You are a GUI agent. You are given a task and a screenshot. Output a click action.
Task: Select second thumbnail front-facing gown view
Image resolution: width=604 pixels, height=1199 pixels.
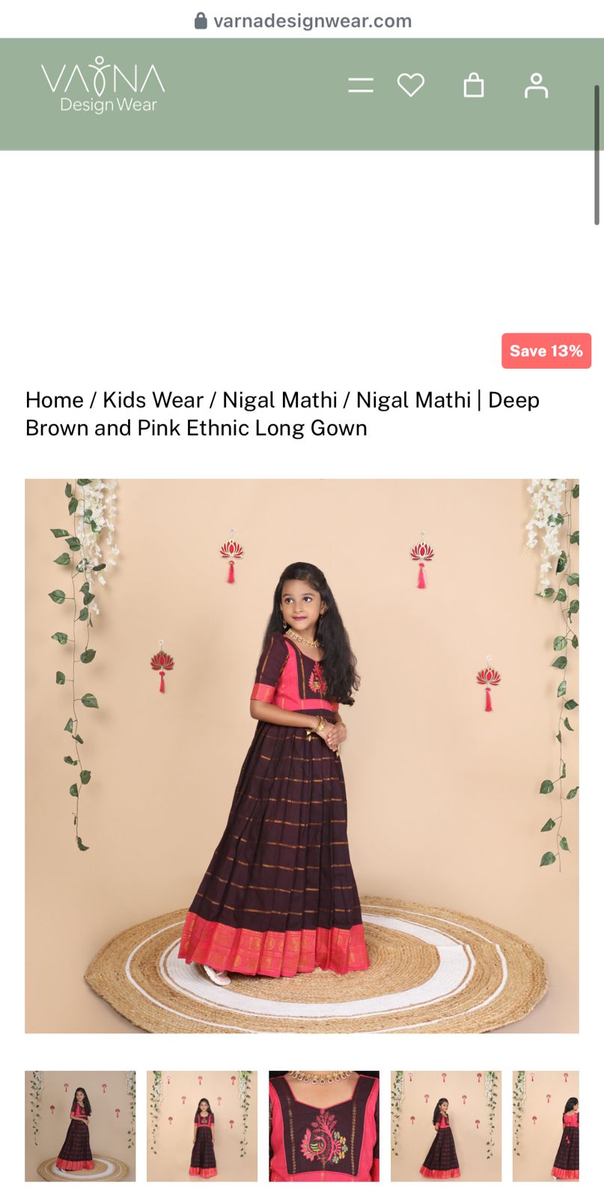pos(202,1126)
